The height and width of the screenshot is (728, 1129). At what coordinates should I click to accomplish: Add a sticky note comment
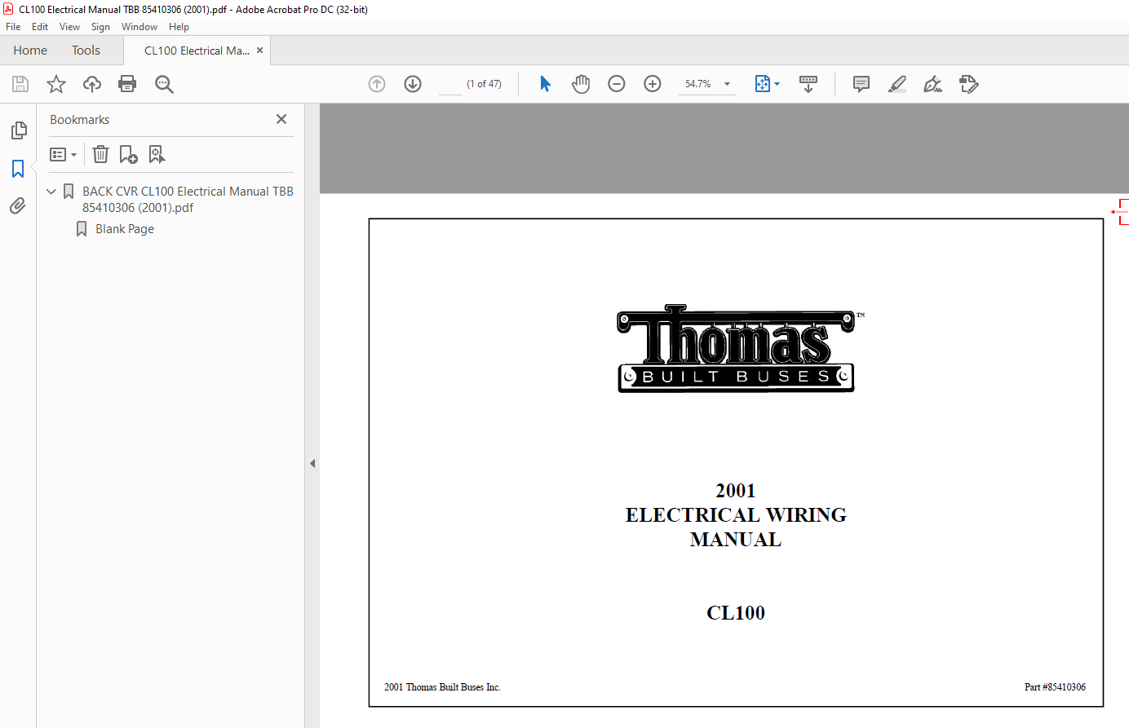(x=861, y=84)
